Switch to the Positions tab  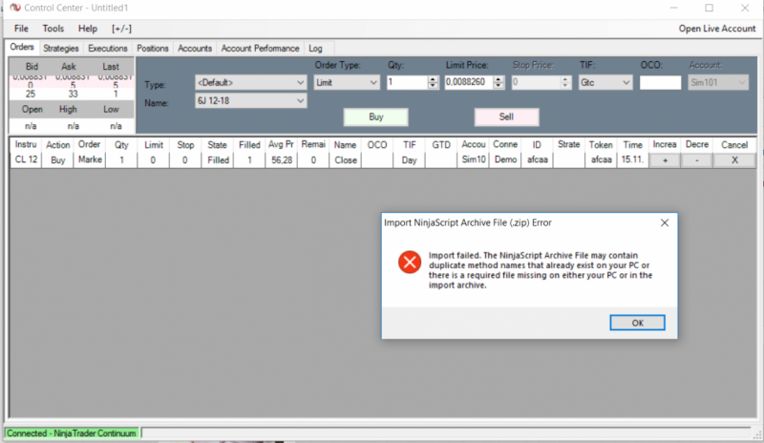[x=153, y=49]
